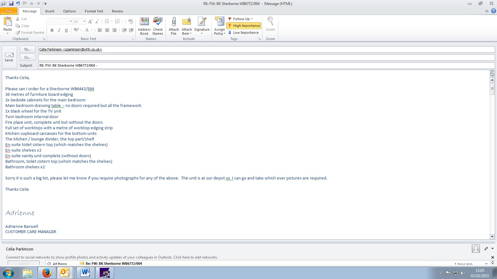The width and height of the screenshot is (497, 279).
Task: Align text to the left
Action: [100, 30]
